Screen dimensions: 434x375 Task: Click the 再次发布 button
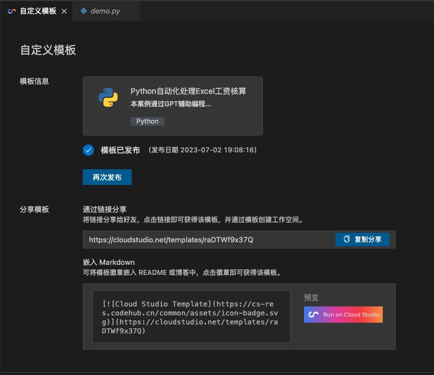107,177
